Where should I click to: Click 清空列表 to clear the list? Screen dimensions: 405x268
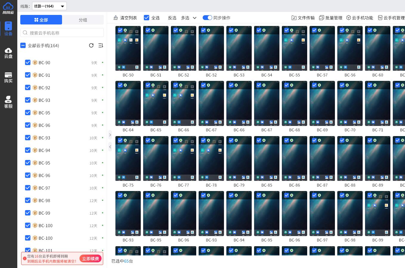click(x=125, y=18)
